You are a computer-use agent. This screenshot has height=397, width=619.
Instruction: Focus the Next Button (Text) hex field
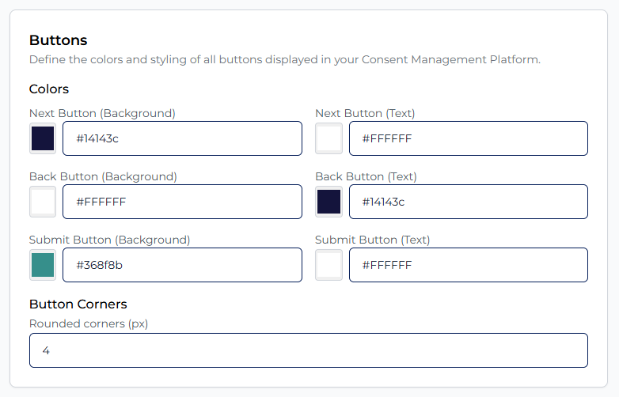(x=468, y=138)
